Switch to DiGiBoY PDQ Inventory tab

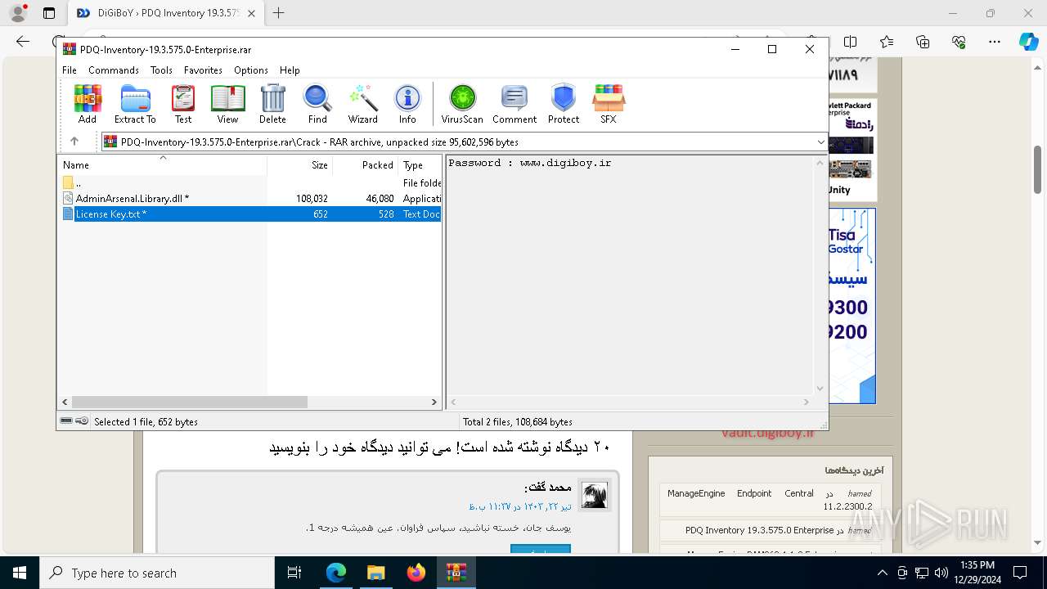(x=166, y=13)
